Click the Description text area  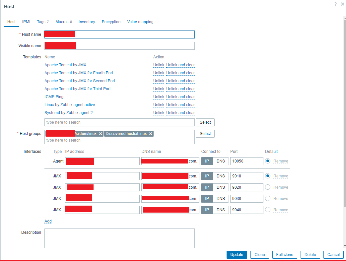coord(119,238)
